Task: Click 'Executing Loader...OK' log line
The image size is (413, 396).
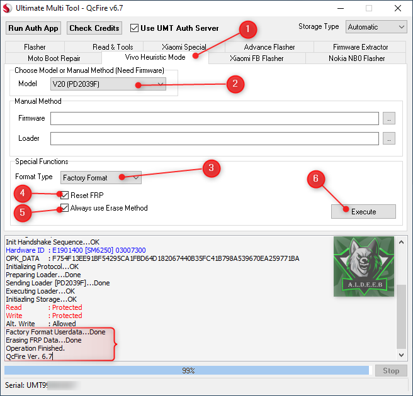Action: click(x=40, y=291)
